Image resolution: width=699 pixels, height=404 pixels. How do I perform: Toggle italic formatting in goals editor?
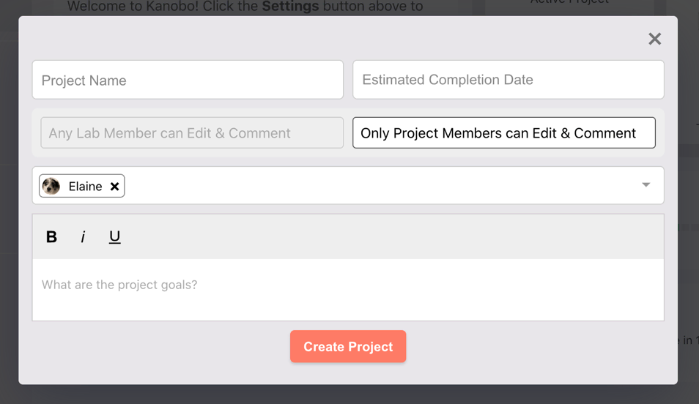tap(83, 236)
